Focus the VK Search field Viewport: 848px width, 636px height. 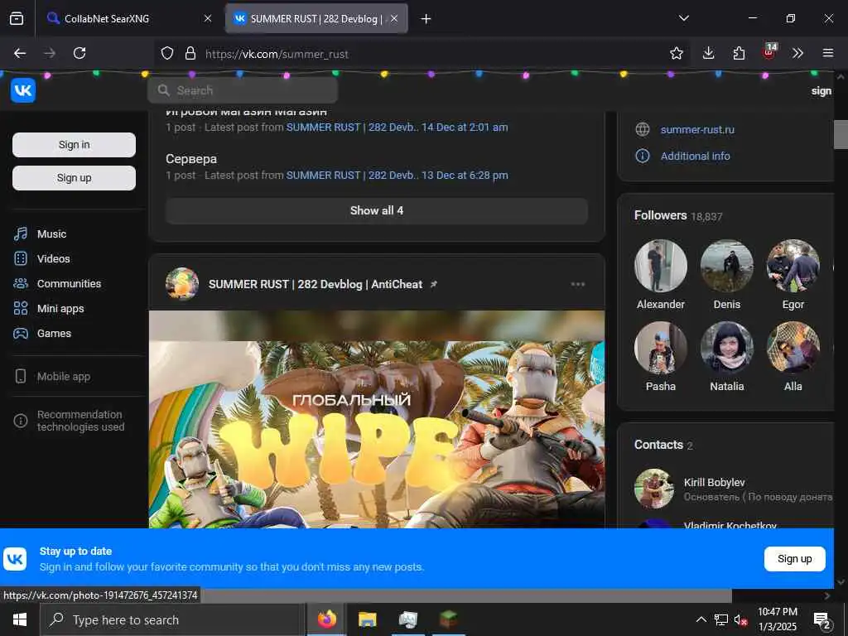(243, 90)
